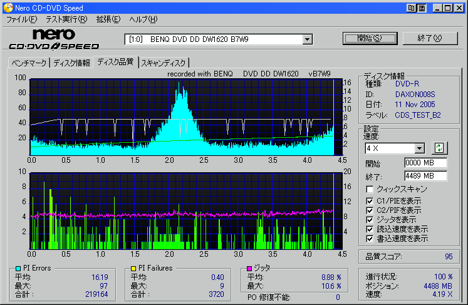The height and width of the screenshot is (305, 468).
Task: Disable the 書込速度を表示 checkbox
Action: pyautogui.click(x=370, y=239)
